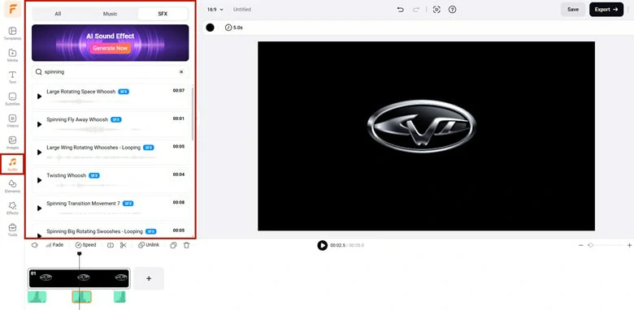Image resolution: width=634 pixels, height=310 pixels.
Task: Open the Elements sidebar panel
Action: 12,187
